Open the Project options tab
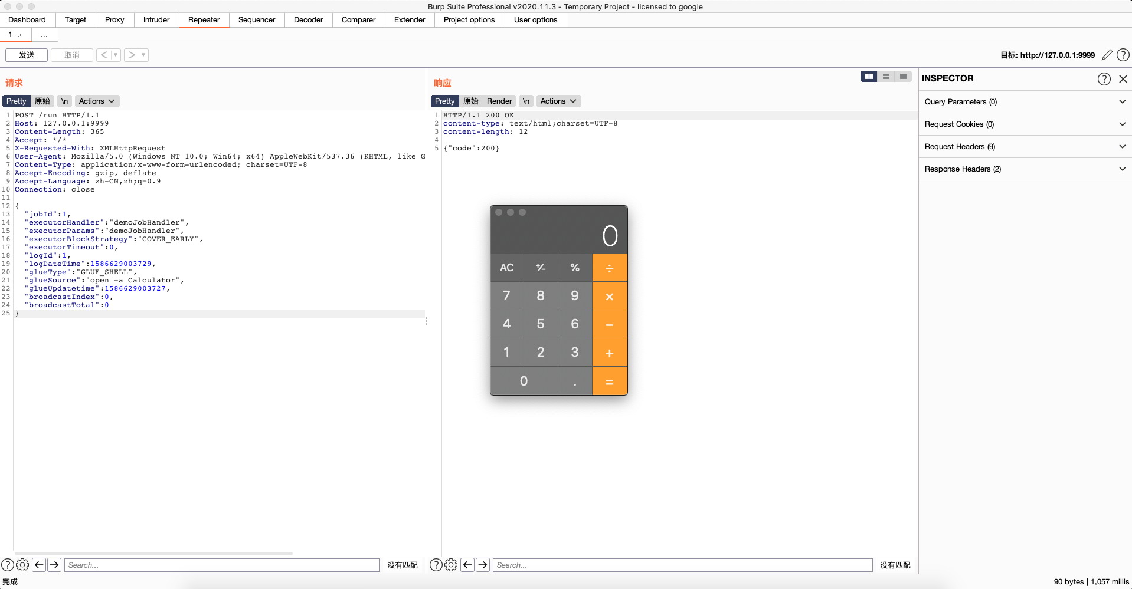 (469, 19)
